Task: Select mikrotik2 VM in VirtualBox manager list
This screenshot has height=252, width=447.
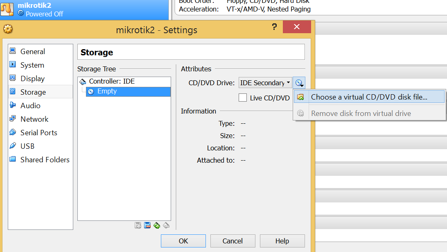Action: (x=85, y=10)
